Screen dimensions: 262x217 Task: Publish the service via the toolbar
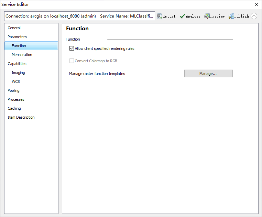[239, 16]
